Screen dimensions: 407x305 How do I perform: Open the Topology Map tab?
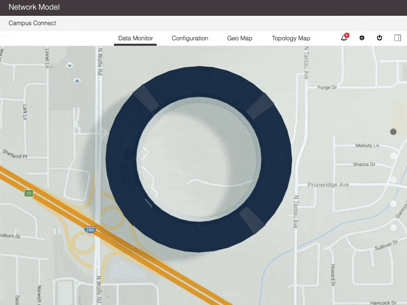[290, 39]
